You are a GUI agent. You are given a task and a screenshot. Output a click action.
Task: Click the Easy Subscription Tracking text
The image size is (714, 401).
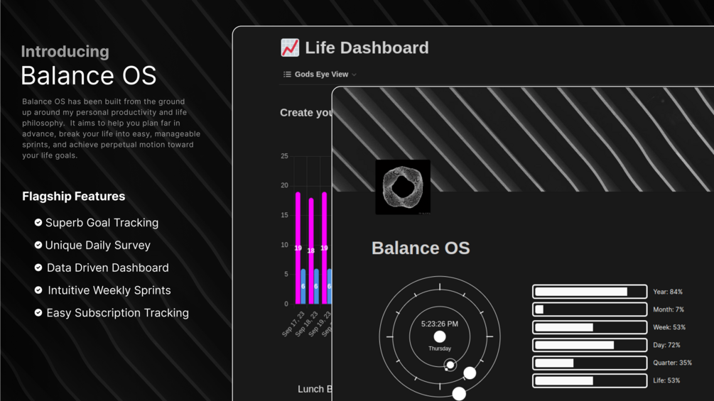pyautogui.click(x=117, y=313)
